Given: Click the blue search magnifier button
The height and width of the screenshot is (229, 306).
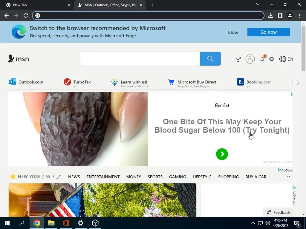Looking at the screenshot, I should 210,59.
